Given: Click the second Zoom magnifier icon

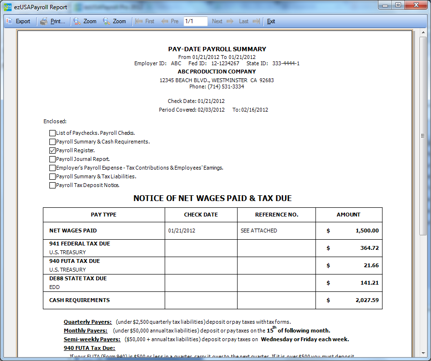Looking at the screenshot, I should pos(107,21).
